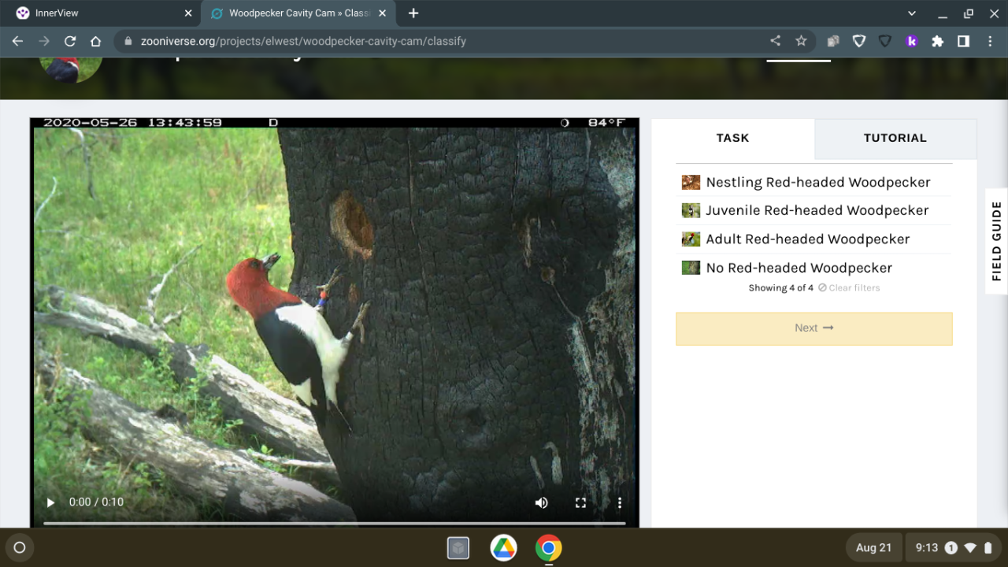Open the tab search dropdown
This screenshot has width=1008, height=567.
point(912,13)
